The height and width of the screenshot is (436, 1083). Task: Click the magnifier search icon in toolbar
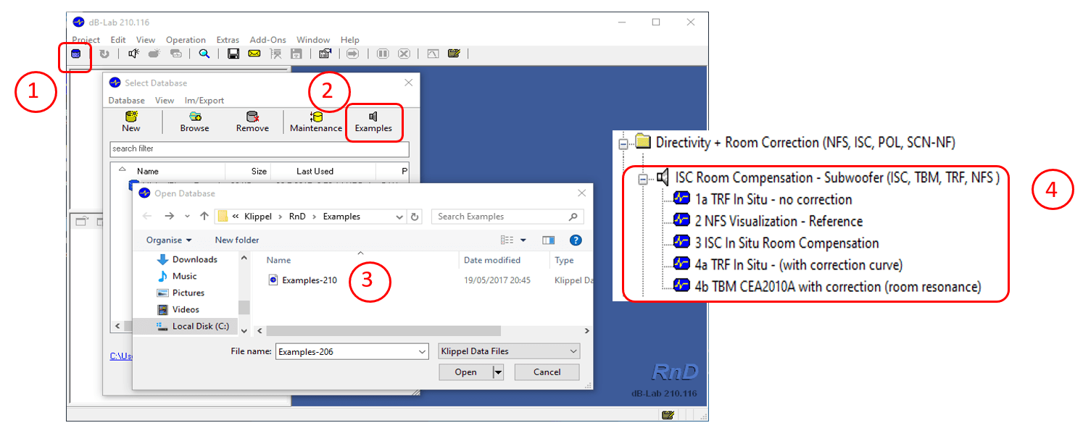coord(204,54)
